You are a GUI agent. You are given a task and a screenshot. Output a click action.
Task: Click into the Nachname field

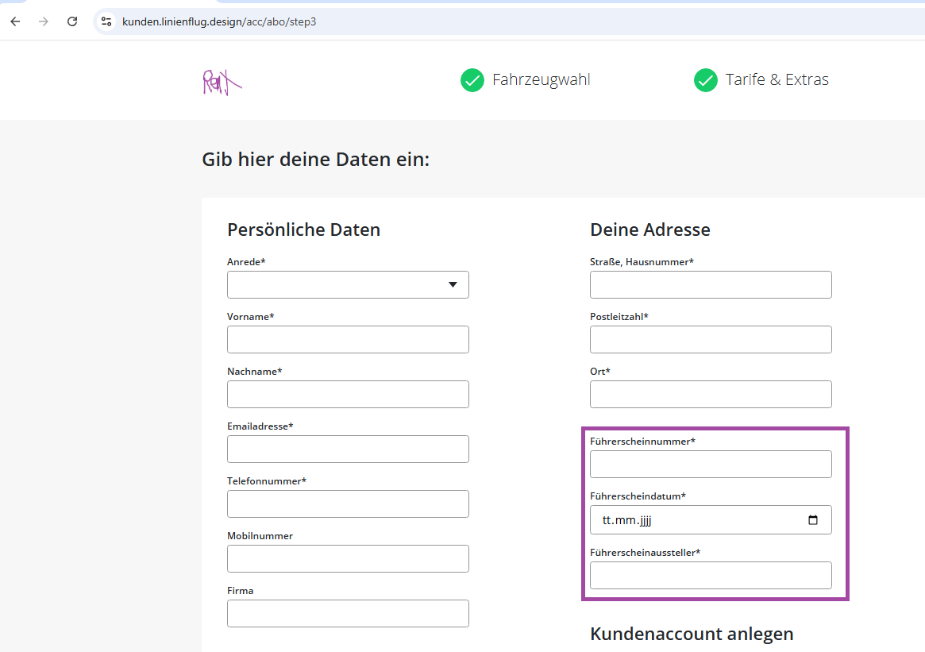click(348, 394)
